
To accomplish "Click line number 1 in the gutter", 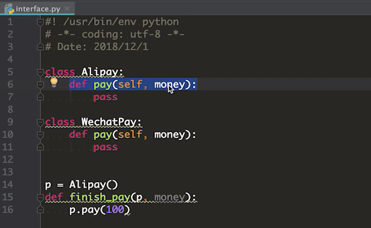I will click(x=10, y=22).
